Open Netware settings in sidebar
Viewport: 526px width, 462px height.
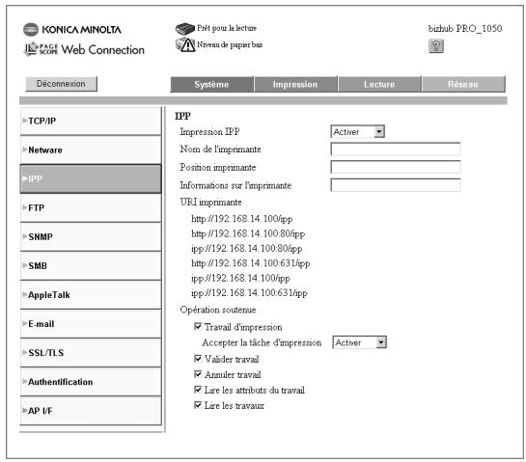point(91,149)
